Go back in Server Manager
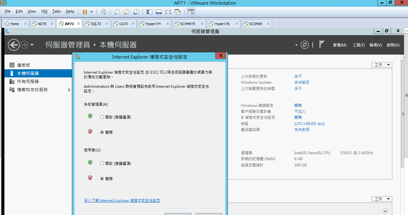Viewport: 408px width, 215px height. point(13,45)
